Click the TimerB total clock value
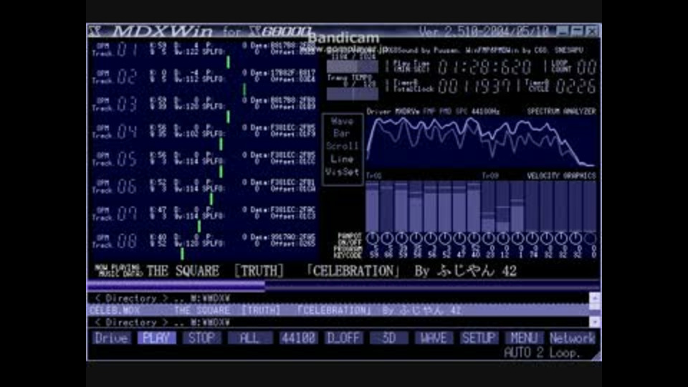The height and width of the screenshot is (387, 688). click(475, 86)
